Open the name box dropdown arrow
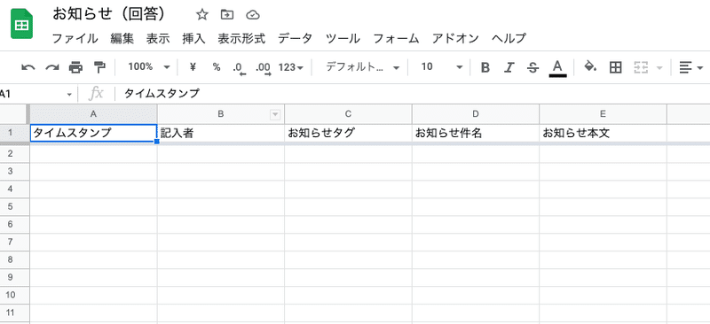The height and width of the screenshot is (324, 710). pos(69,95)
